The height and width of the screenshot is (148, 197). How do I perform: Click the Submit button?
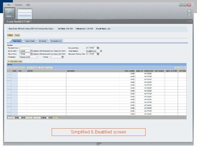coord(17,35)
